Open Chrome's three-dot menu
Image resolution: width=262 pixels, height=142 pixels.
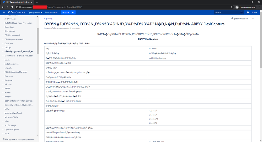point(259,7)
